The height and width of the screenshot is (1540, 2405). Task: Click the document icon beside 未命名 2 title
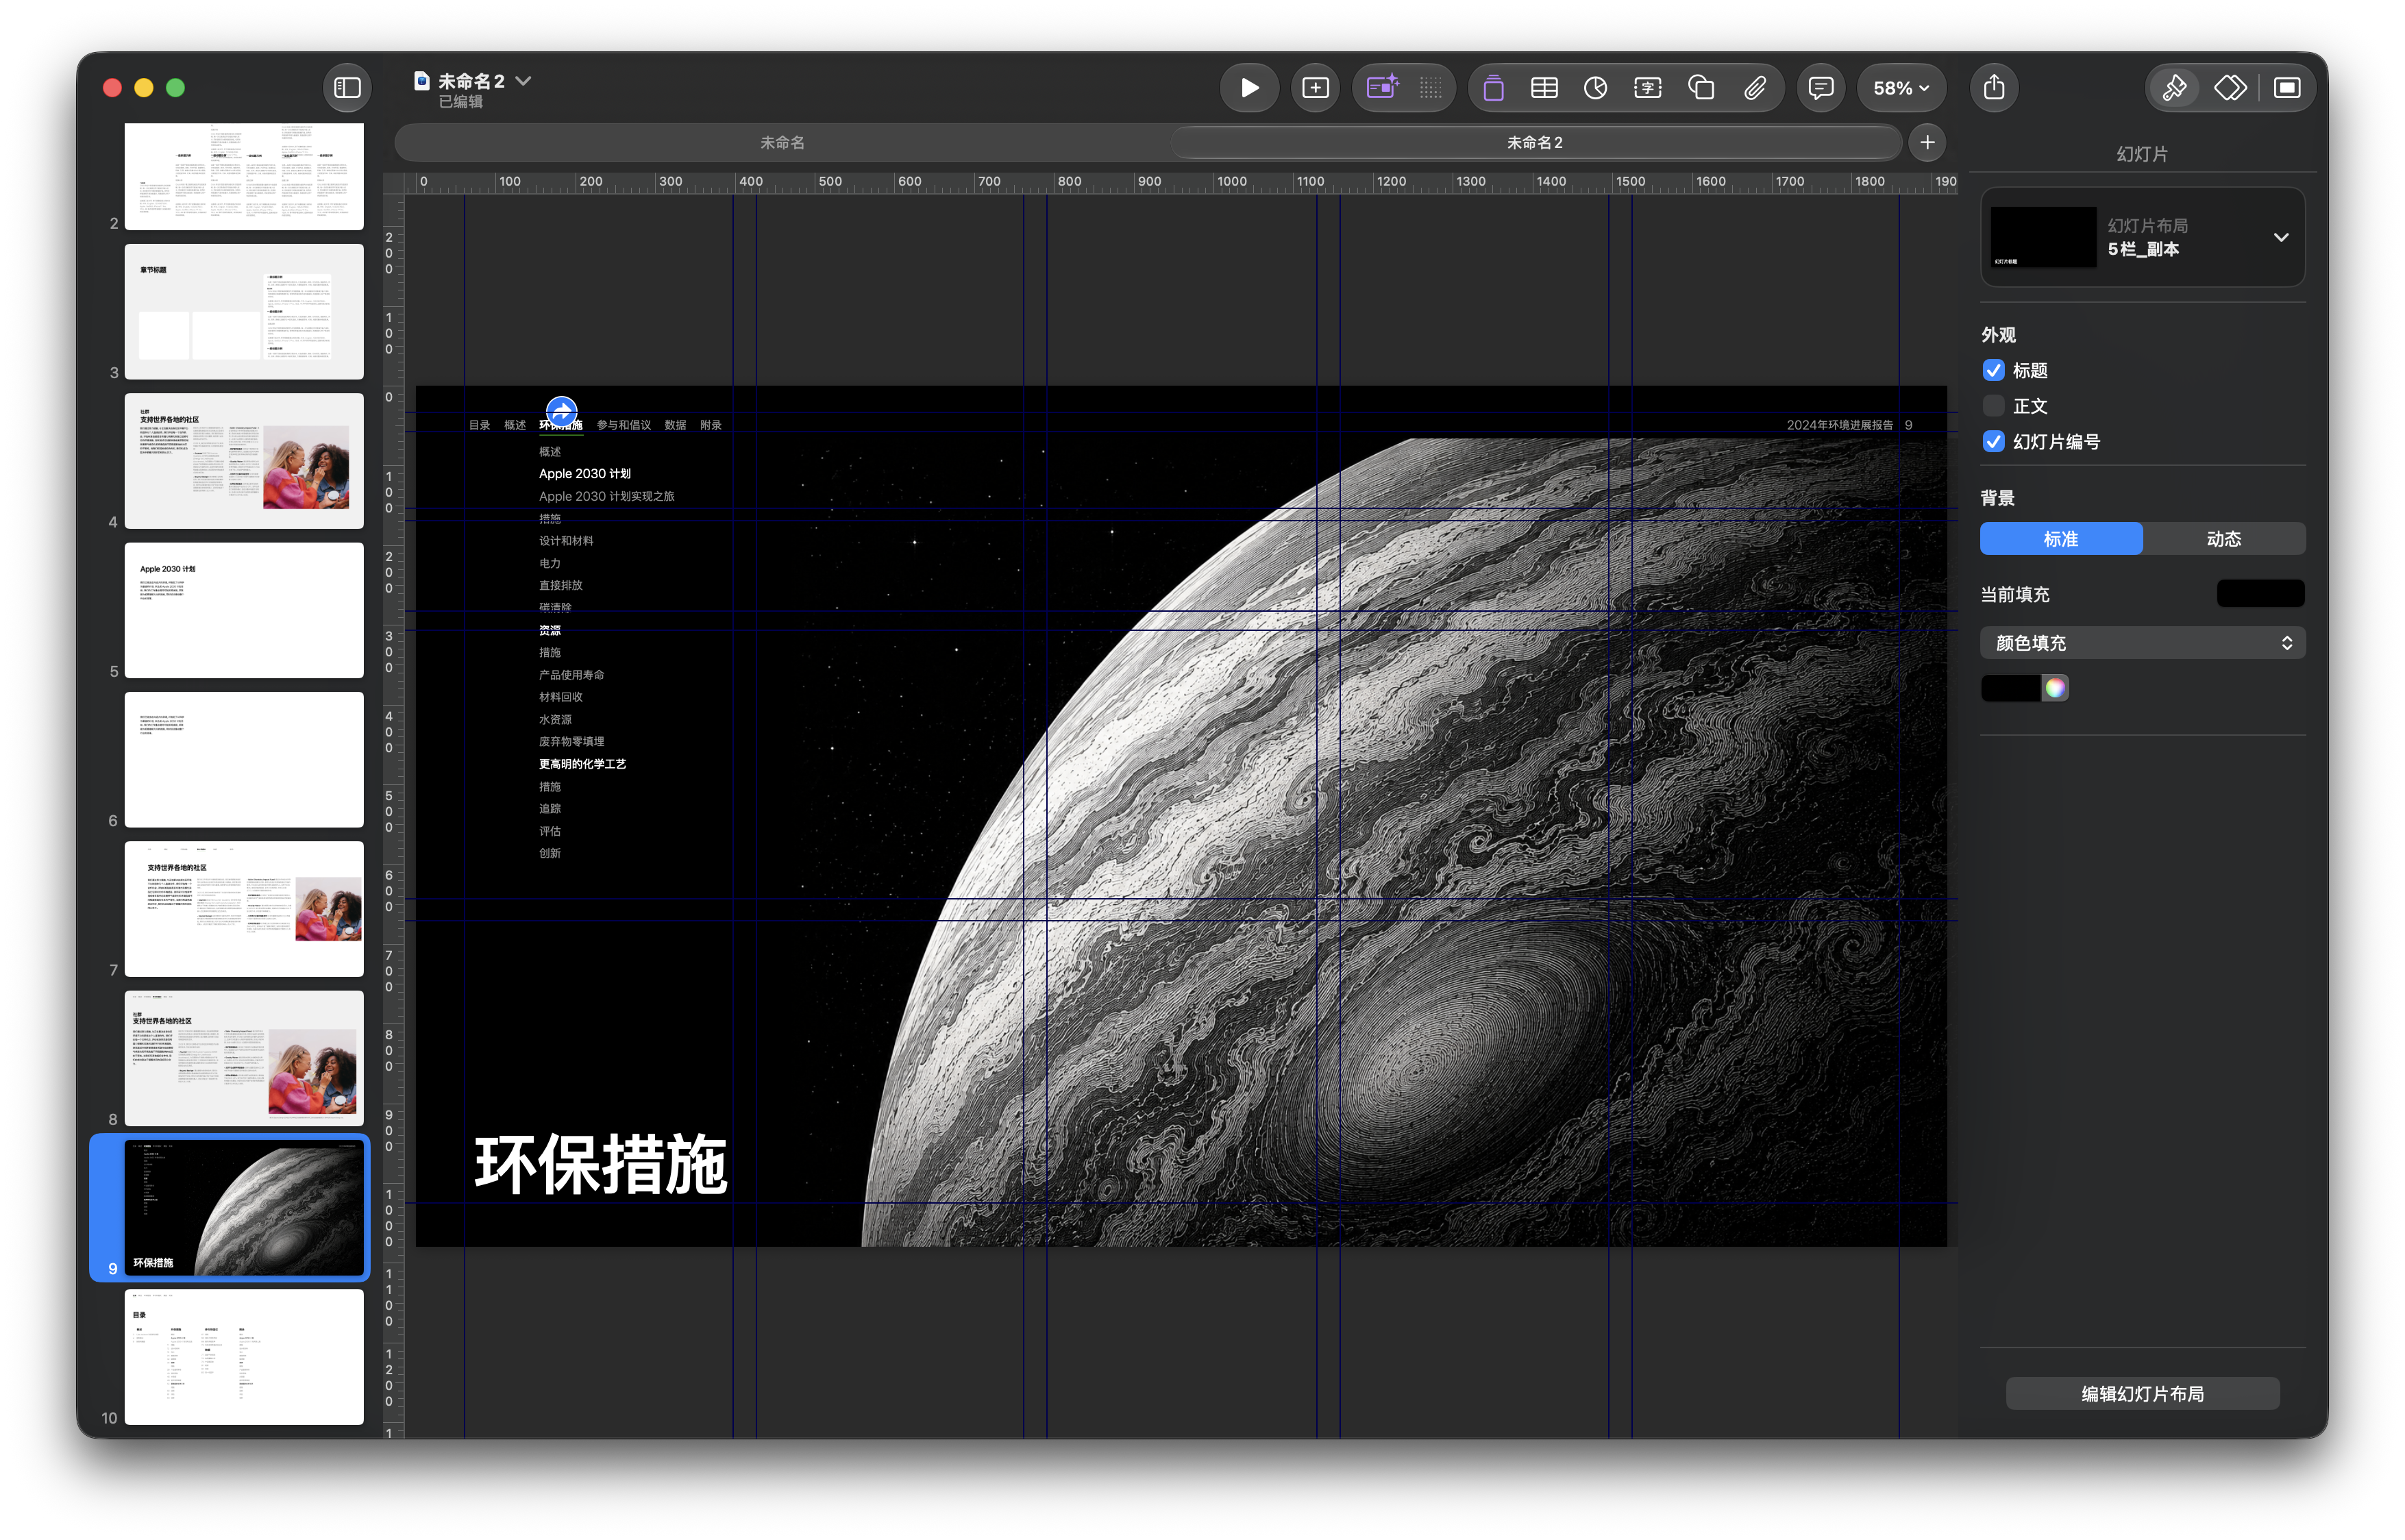coord(422,81)
